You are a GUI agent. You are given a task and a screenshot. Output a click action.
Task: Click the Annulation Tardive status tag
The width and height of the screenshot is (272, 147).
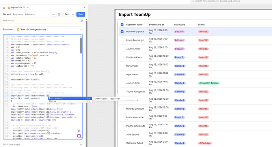[209, 83]
